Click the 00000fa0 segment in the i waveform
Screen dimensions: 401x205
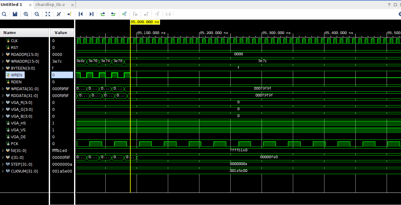[x=269, y=157]
